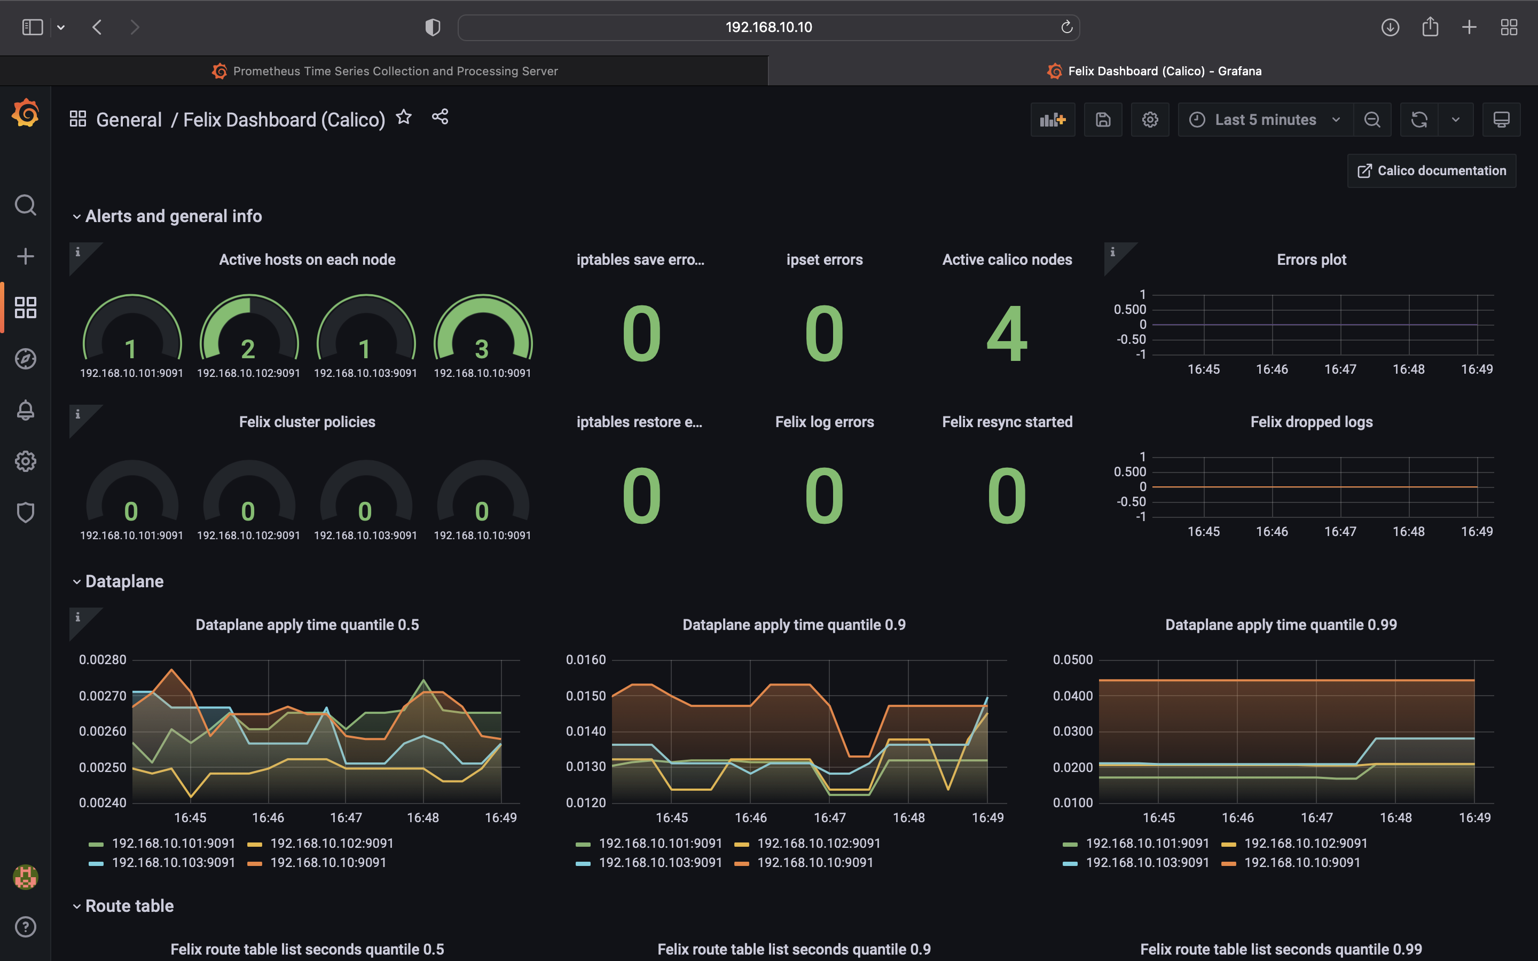The height and width of the screenshot is (961, 1538).
Task: Open refresh interval dropdown arrow
Action: click(x=1455, y=120)
